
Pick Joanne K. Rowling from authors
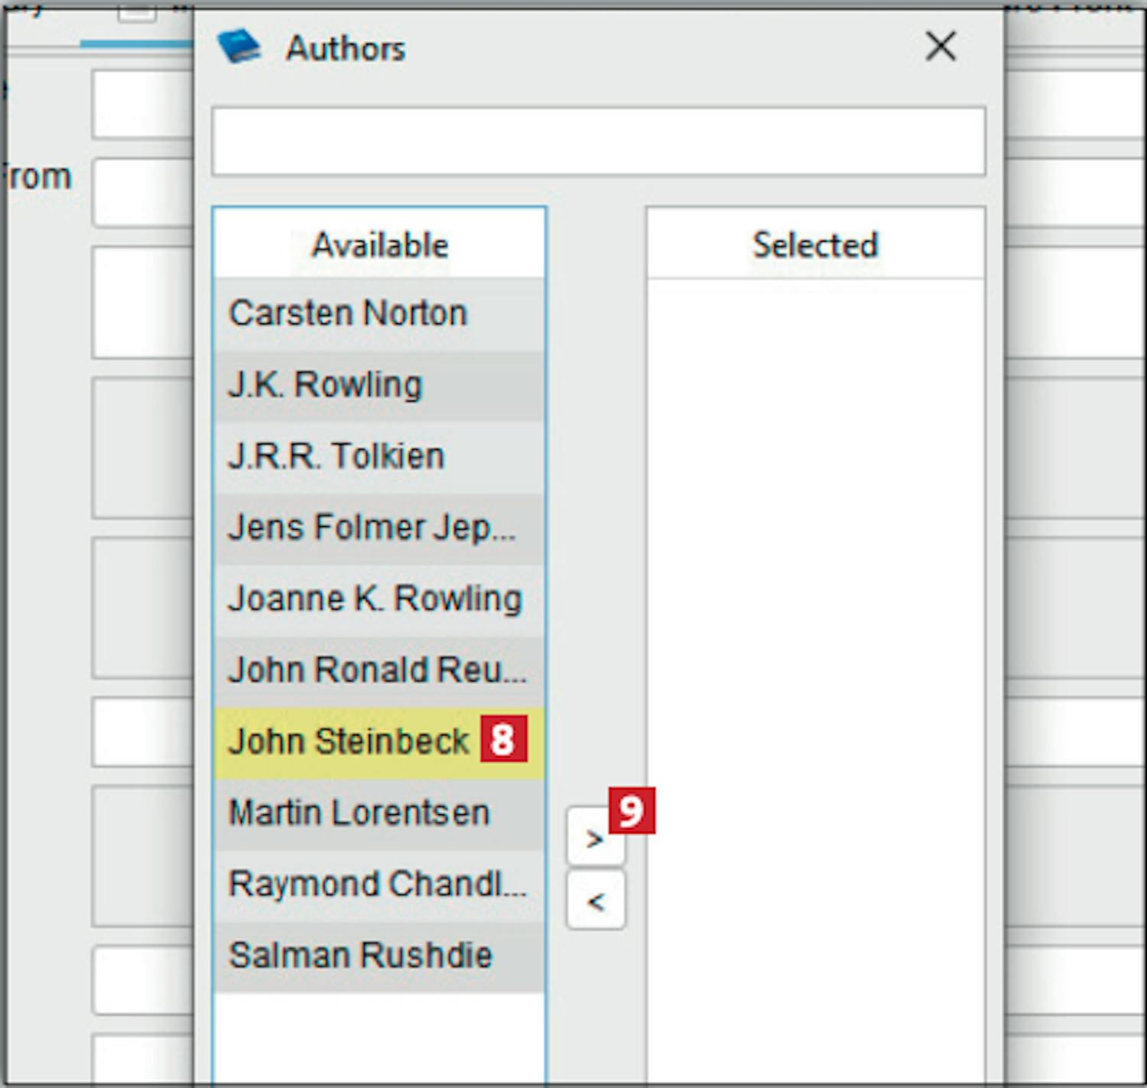(x=375, y=599)
